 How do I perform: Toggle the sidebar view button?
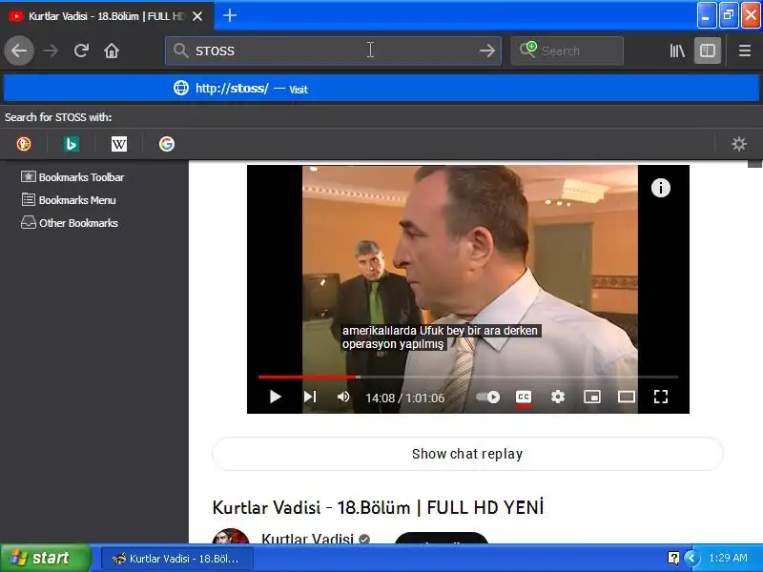(x=707, y=51)
